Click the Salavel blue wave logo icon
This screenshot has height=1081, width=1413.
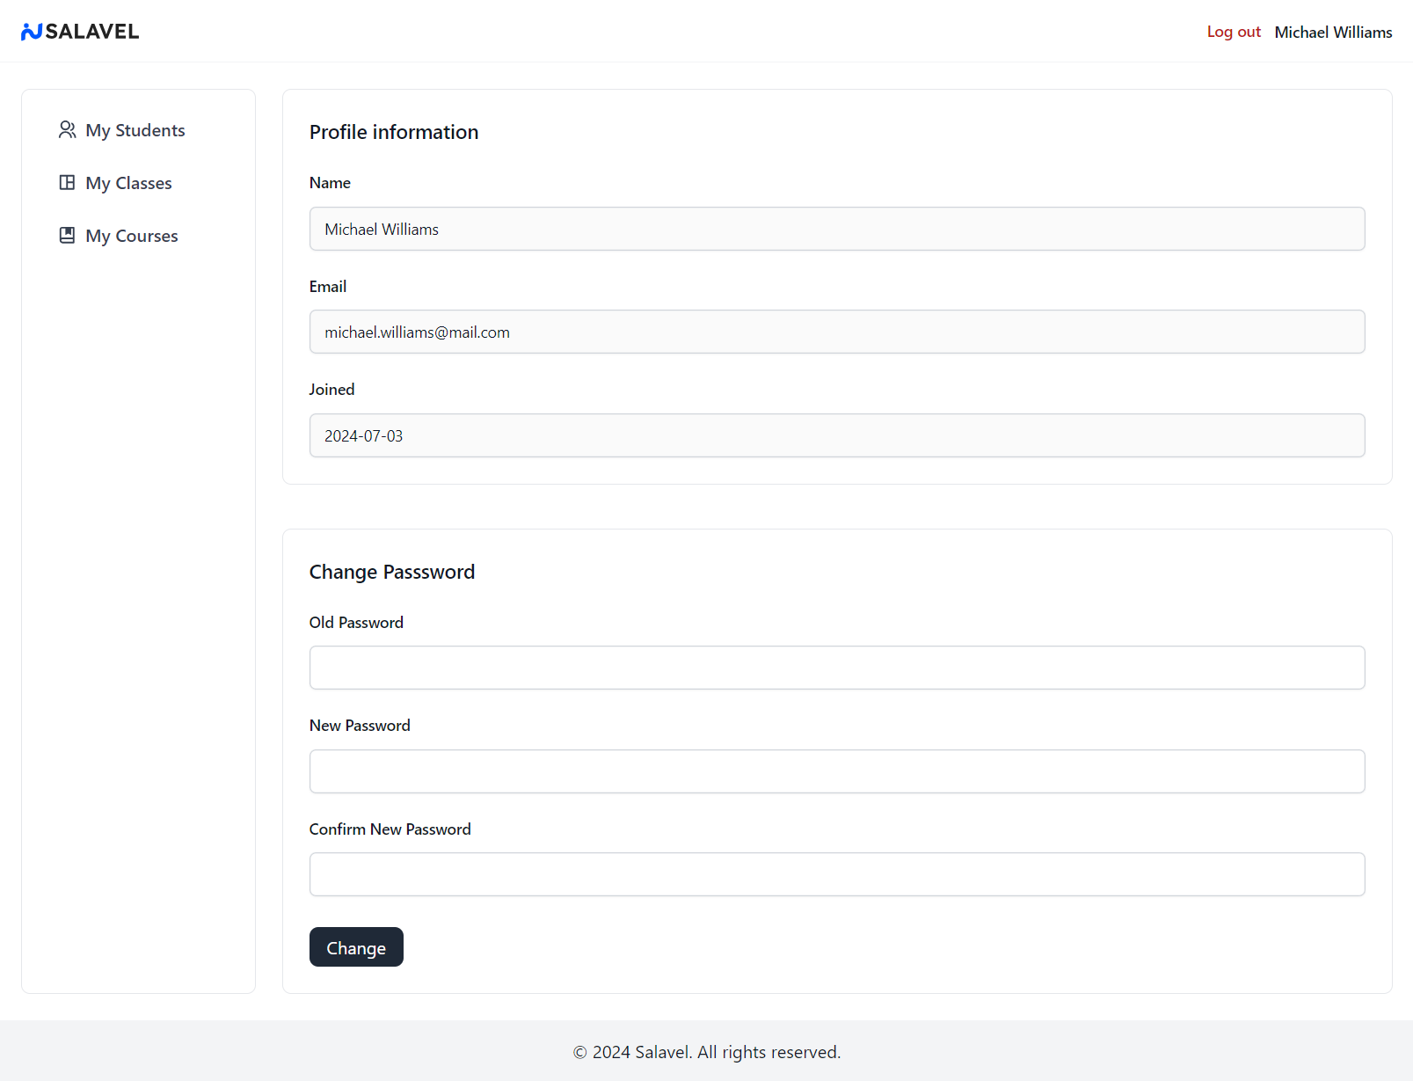32,32
